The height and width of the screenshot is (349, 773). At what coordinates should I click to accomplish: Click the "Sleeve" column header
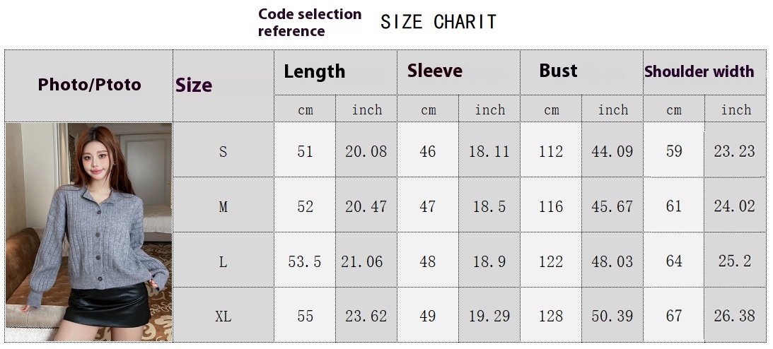point(435,71)
